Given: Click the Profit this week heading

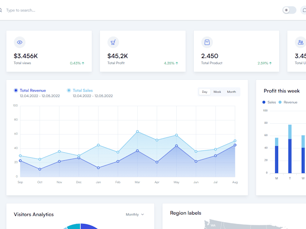Looking at the screenshot, I should (282, 91).
